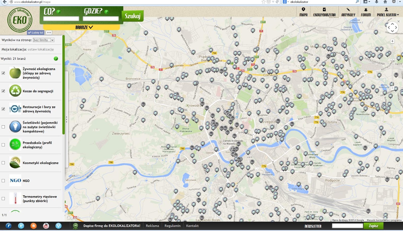The height and width of the screenshot is (231, 403).
Task: Open the MAPA menu item
Action: pyautogui.click(x=303, y=12)
